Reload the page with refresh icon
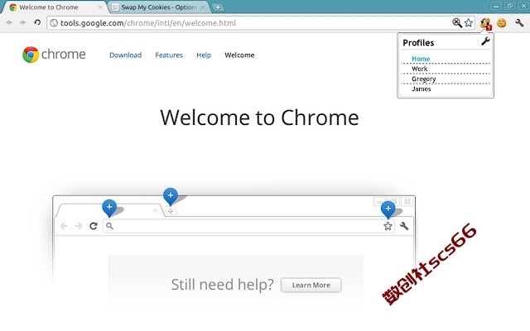This screenshot has height=331, width=530. coord(37,22)
